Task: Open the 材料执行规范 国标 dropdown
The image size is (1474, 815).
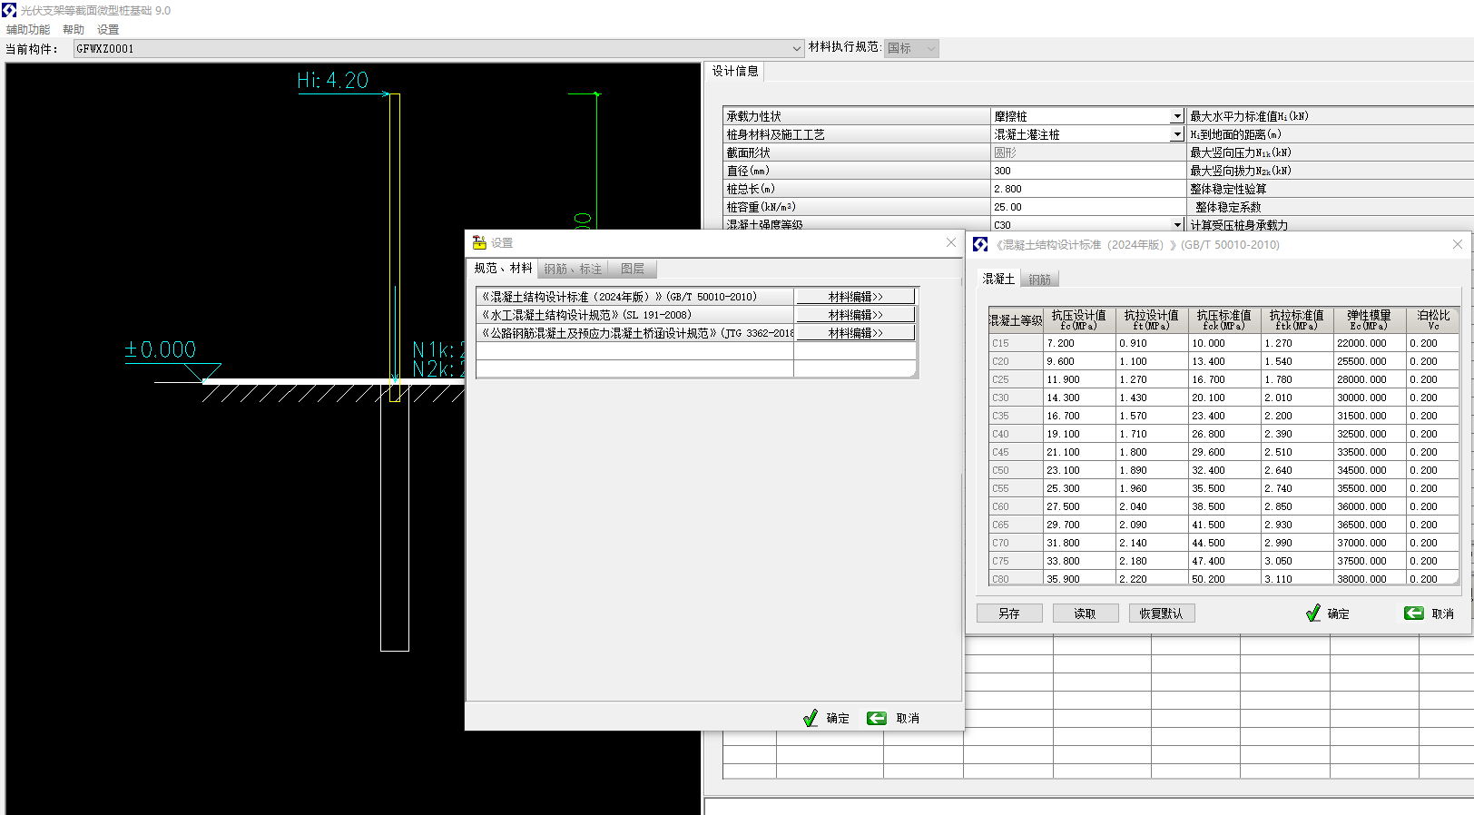Action: coord(930,49)
